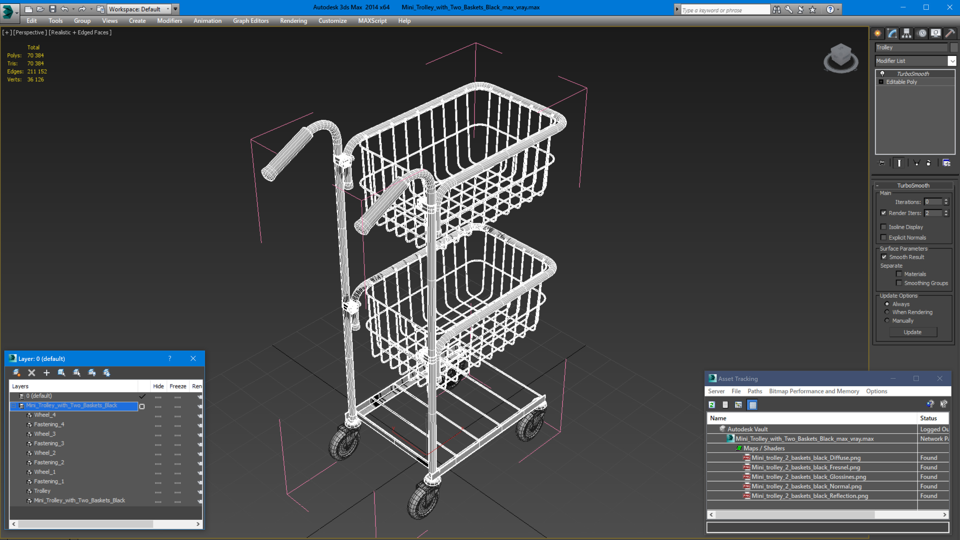Click Select Highlighted Objects icon in Layer dialog
The height and width of the screenshot is (540, 960).
click(x=61, y=372)
